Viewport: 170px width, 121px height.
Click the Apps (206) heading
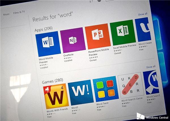pyautogui.click(x=43, y=29)
